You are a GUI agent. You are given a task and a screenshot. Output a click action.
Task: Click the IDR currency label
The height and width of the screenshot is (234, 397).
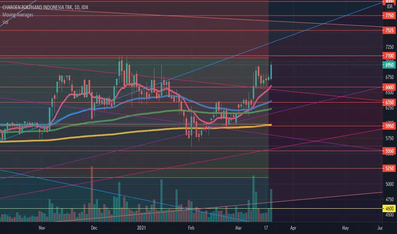point(389,6)
